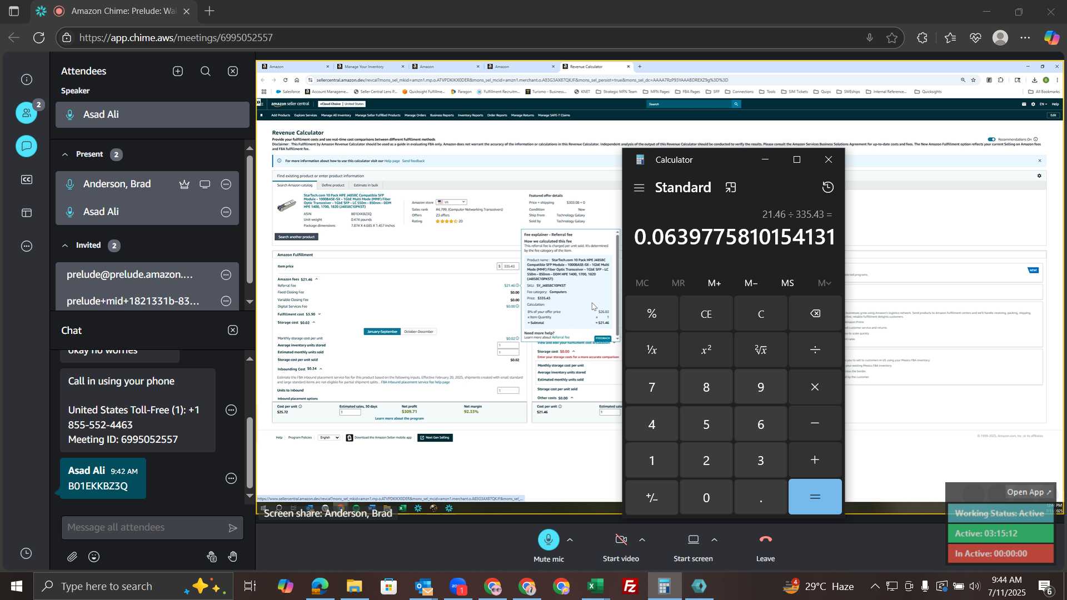
Task: Start screen sharing
Action: (x=694, y=539)
